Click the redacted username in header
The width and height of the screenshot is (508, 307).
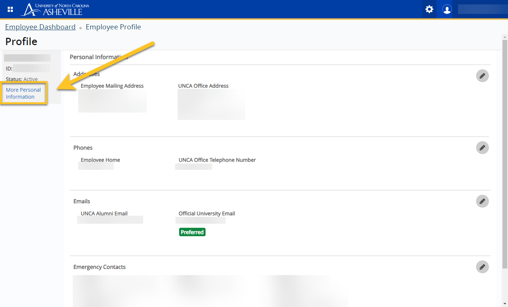[481, 9]
